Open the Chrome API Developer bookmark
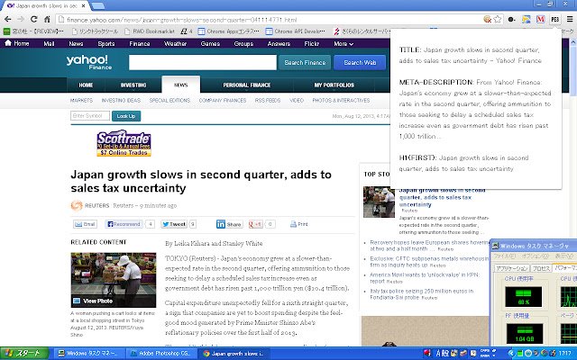 pos(296,31)
